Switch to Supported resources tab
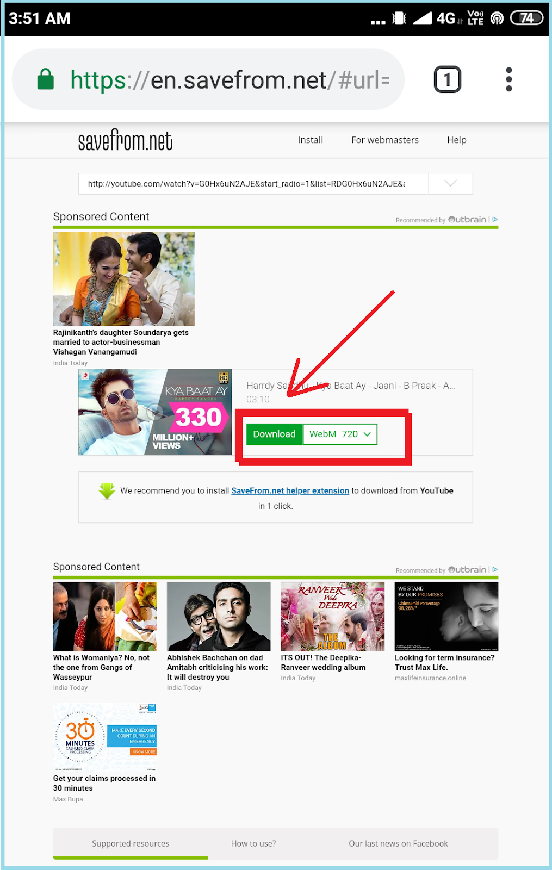The width and height of the screenshot is (552, 870). pos(131,843)
